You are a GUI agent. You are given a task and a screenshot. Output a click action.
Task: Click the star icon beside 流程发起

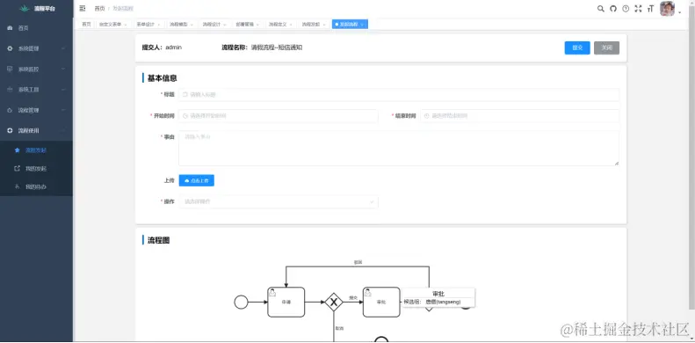[18, 150]
